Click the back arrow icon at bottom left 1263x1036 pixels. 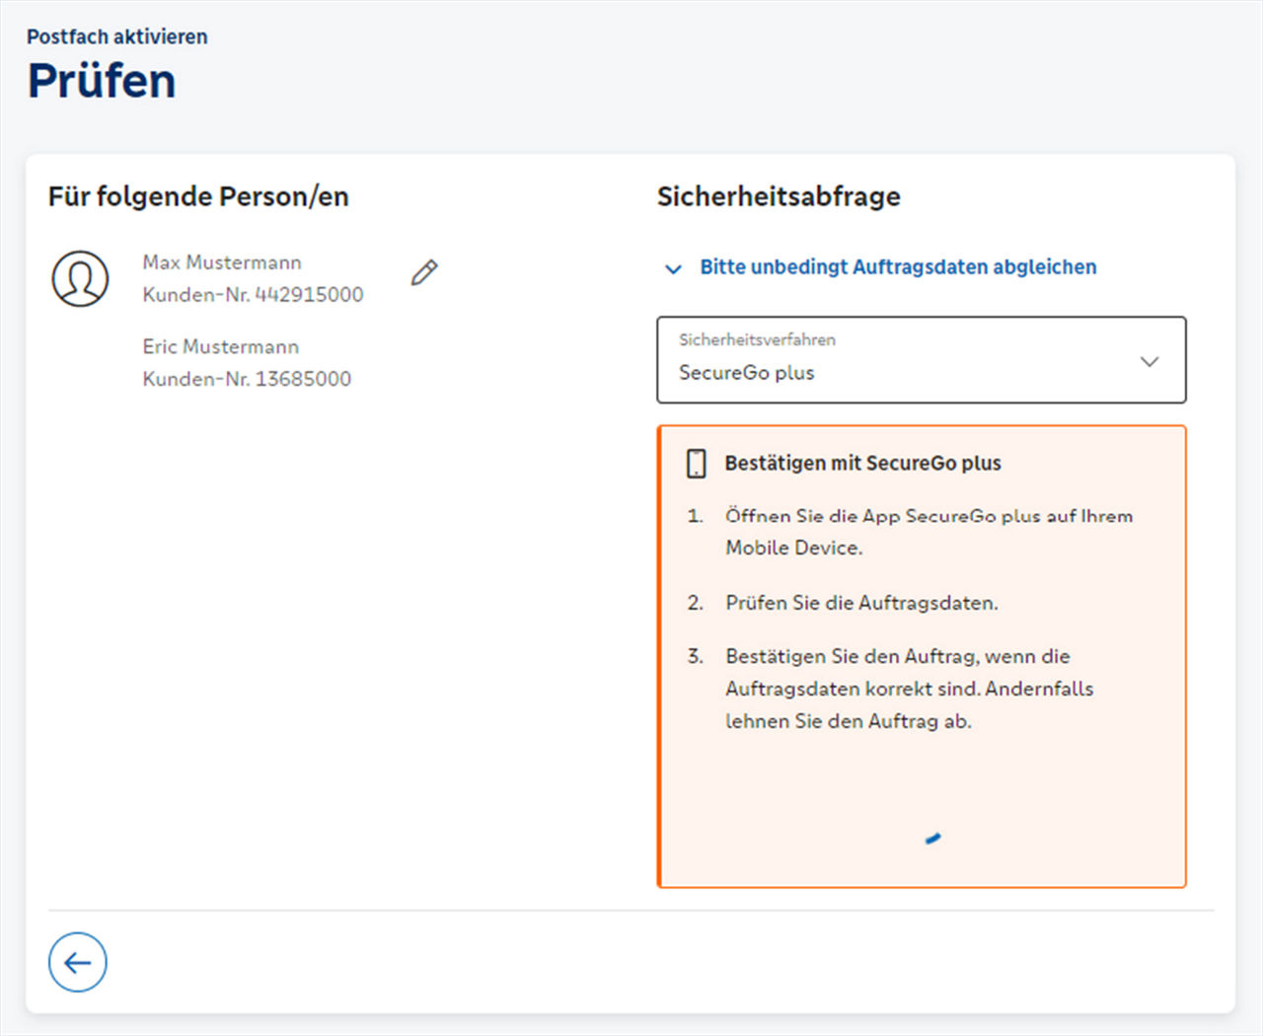coord(77,962)
